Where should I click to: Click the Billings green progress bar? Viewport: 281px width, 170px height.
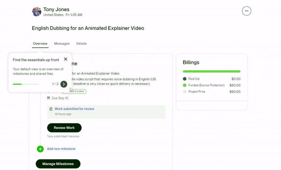click(x=212, y=71)
